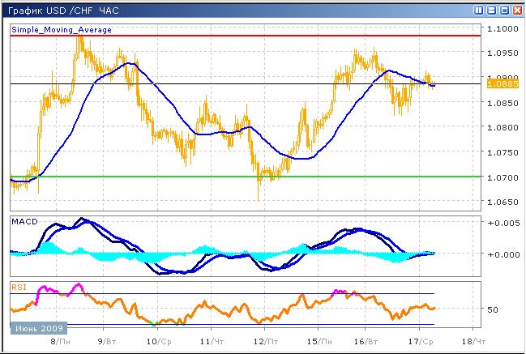Close the USD/CHF chart window
Viewport: 526px width, 354px height.
coord(516,11)
